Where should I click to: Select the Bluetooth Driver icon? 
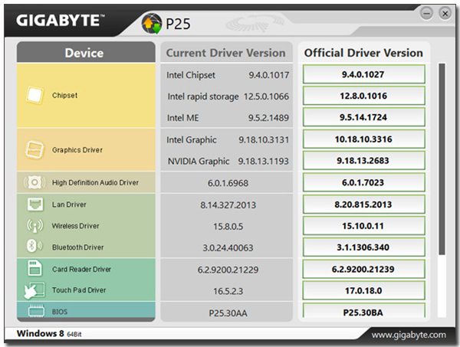click(x=34, y=247)
